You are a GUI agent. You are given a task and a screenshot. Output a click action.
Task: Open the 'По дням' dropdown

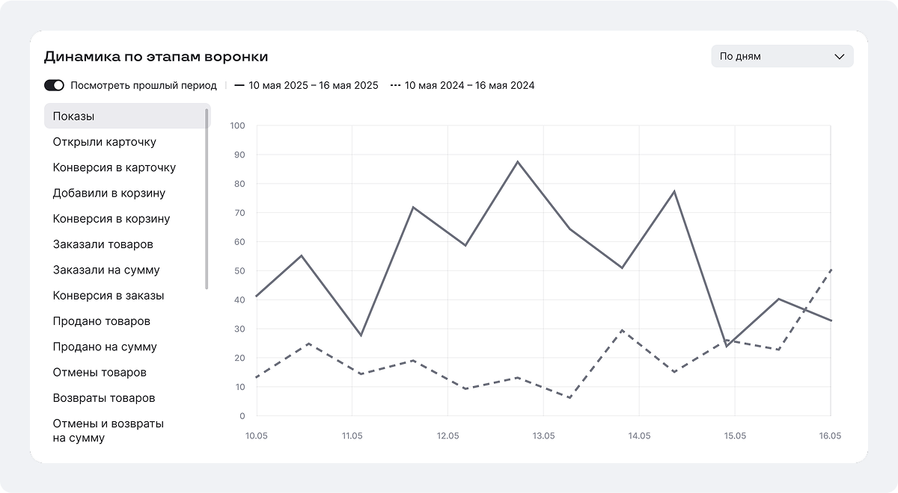[782, 56]
